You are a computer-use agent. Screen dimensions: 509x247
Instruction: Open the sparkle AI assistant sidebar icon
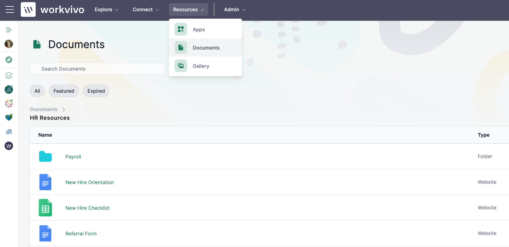9,30
